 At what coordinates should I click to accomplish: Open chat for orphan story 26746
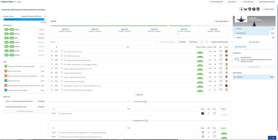point(215,113)
